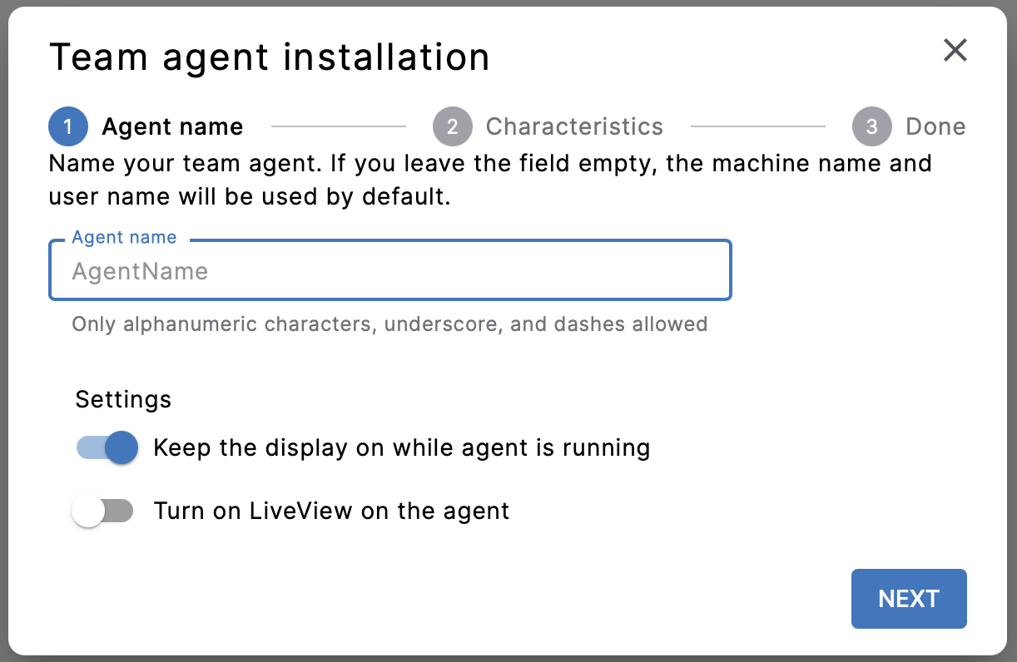This screenshot has width=1017, height=662.
Task: Click the blue circled number 1 indicator
Action: 68,126
